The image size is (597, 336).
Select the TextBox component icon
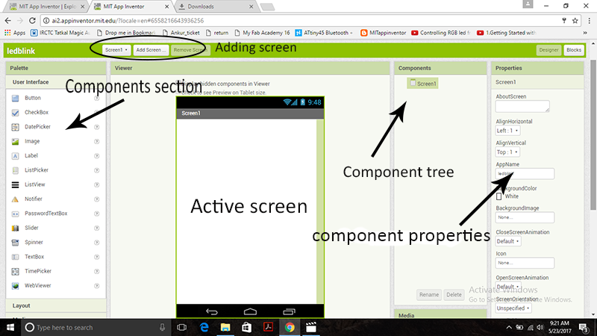point(15,257)
